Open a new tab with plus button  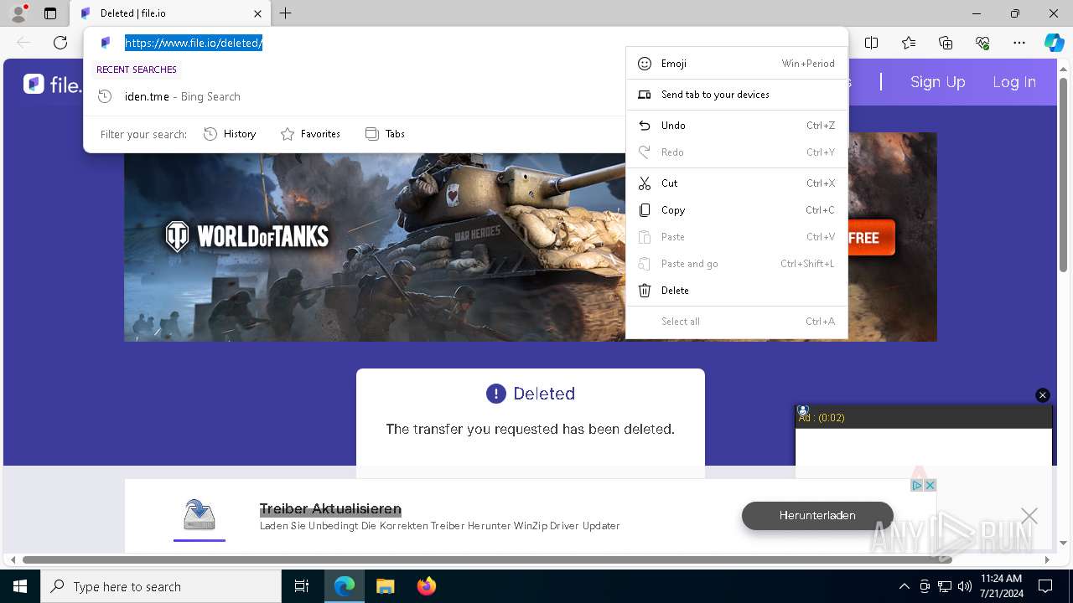pyautogui.click(x=286, y=13)
